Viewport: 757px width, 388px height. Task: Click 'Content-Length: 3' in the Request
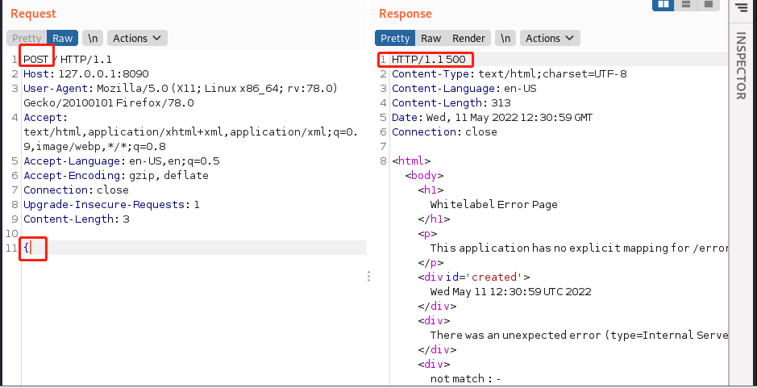point(77,219)
